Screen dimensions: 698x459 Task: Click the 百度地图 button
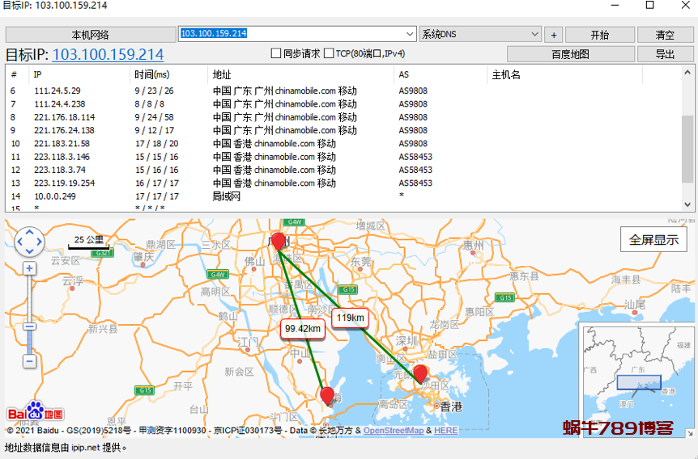570,54
